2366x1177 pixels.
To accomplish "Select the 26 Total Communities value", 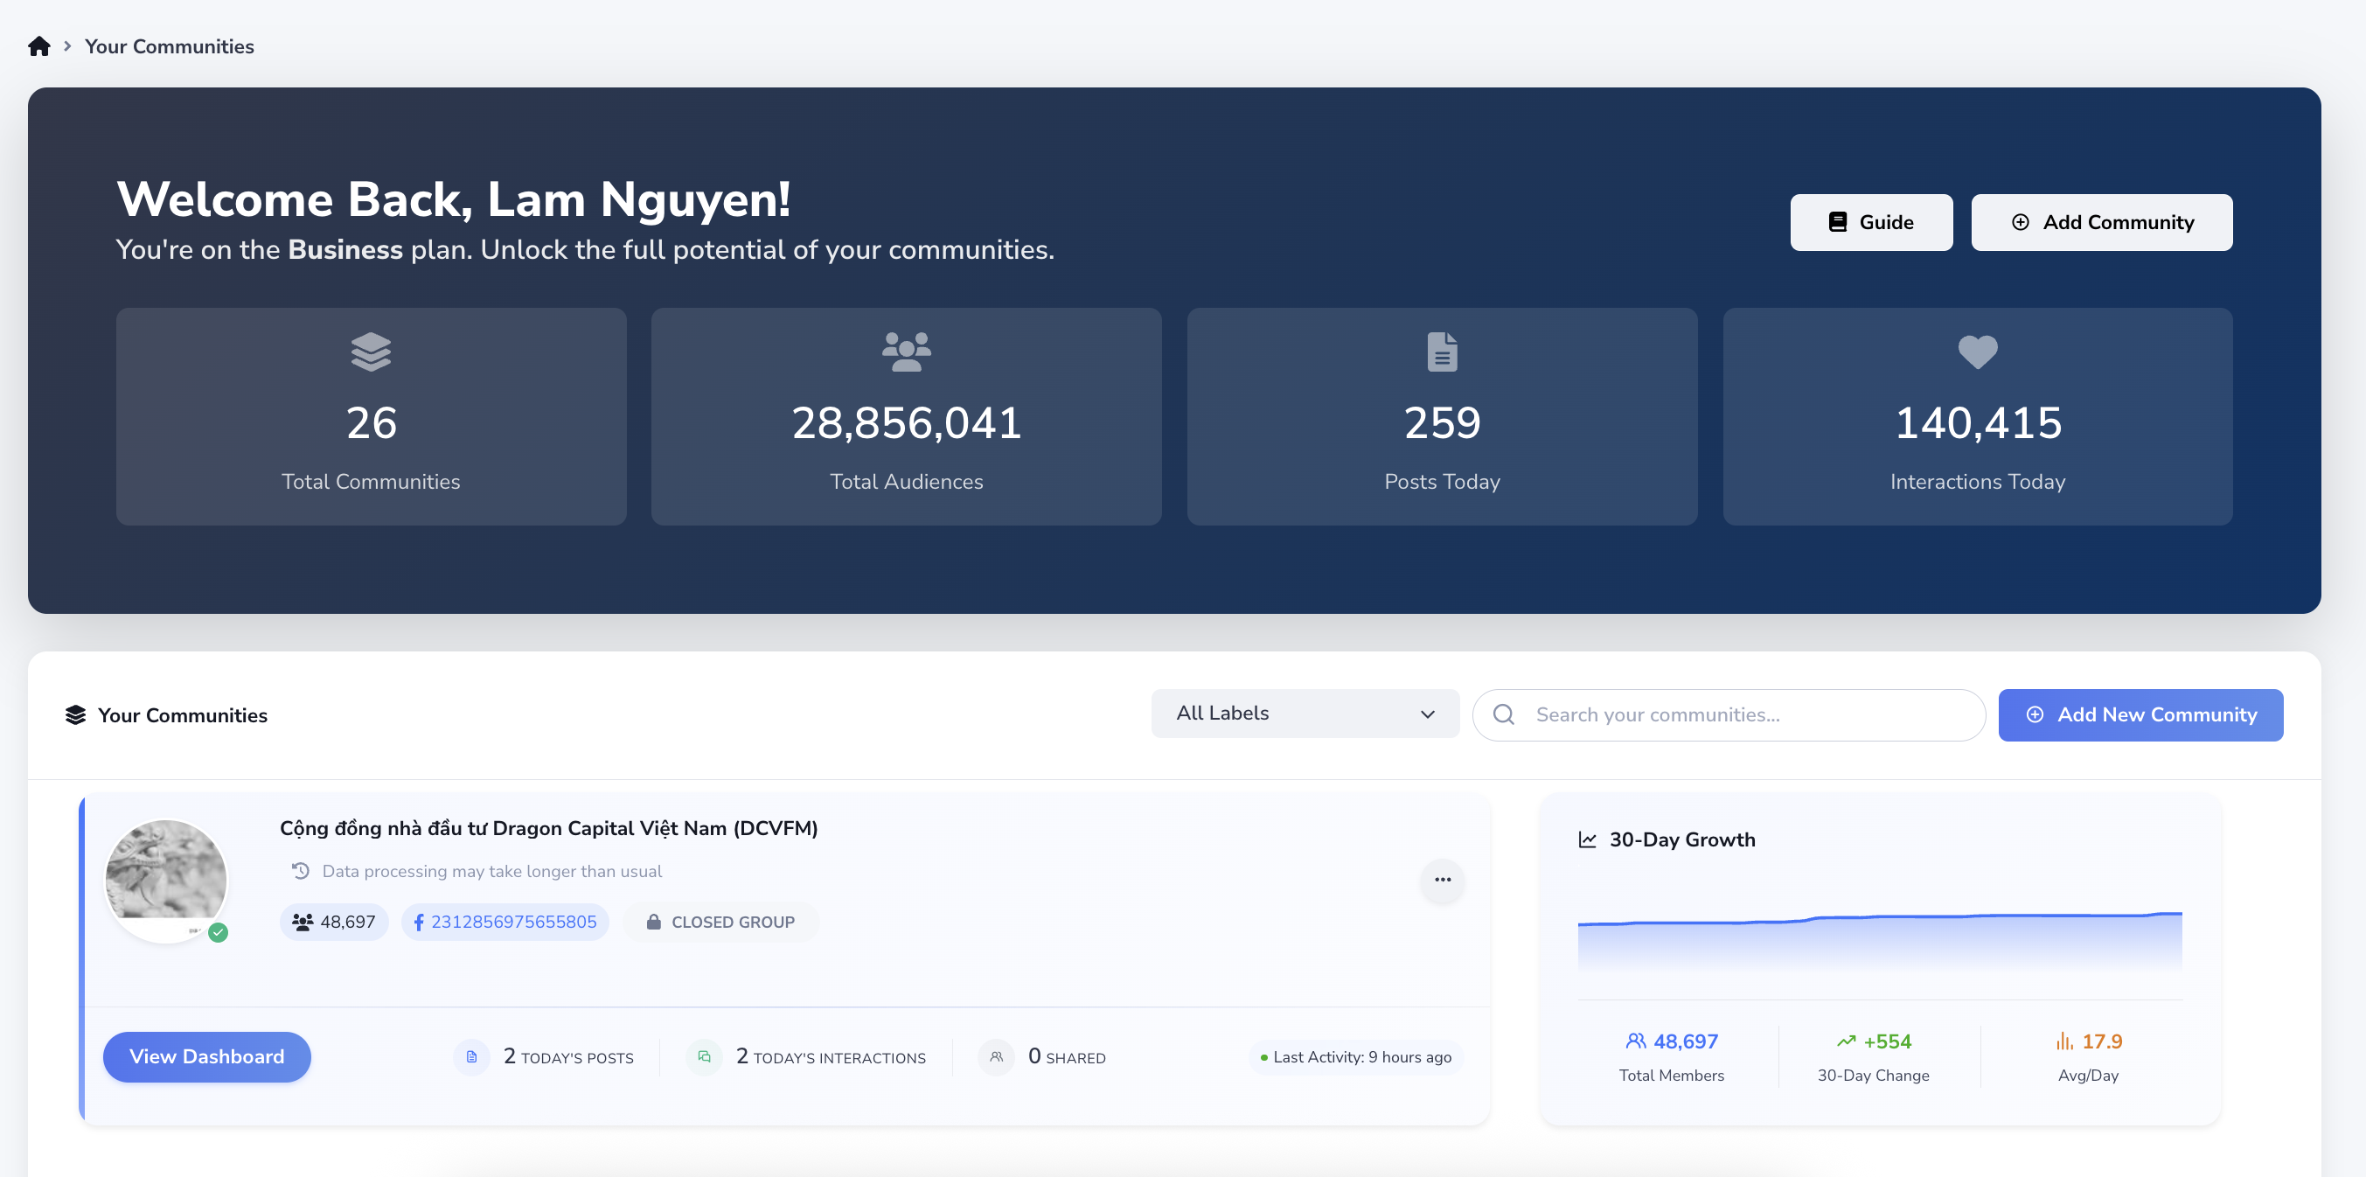I will click(371, 422).
